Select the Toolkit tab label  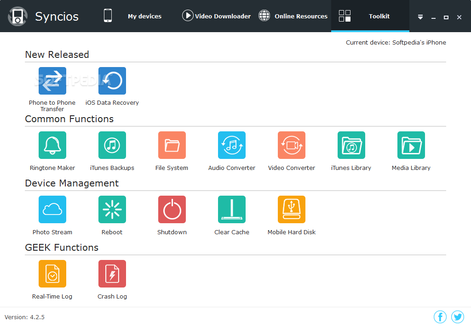[x=379, y=16]
